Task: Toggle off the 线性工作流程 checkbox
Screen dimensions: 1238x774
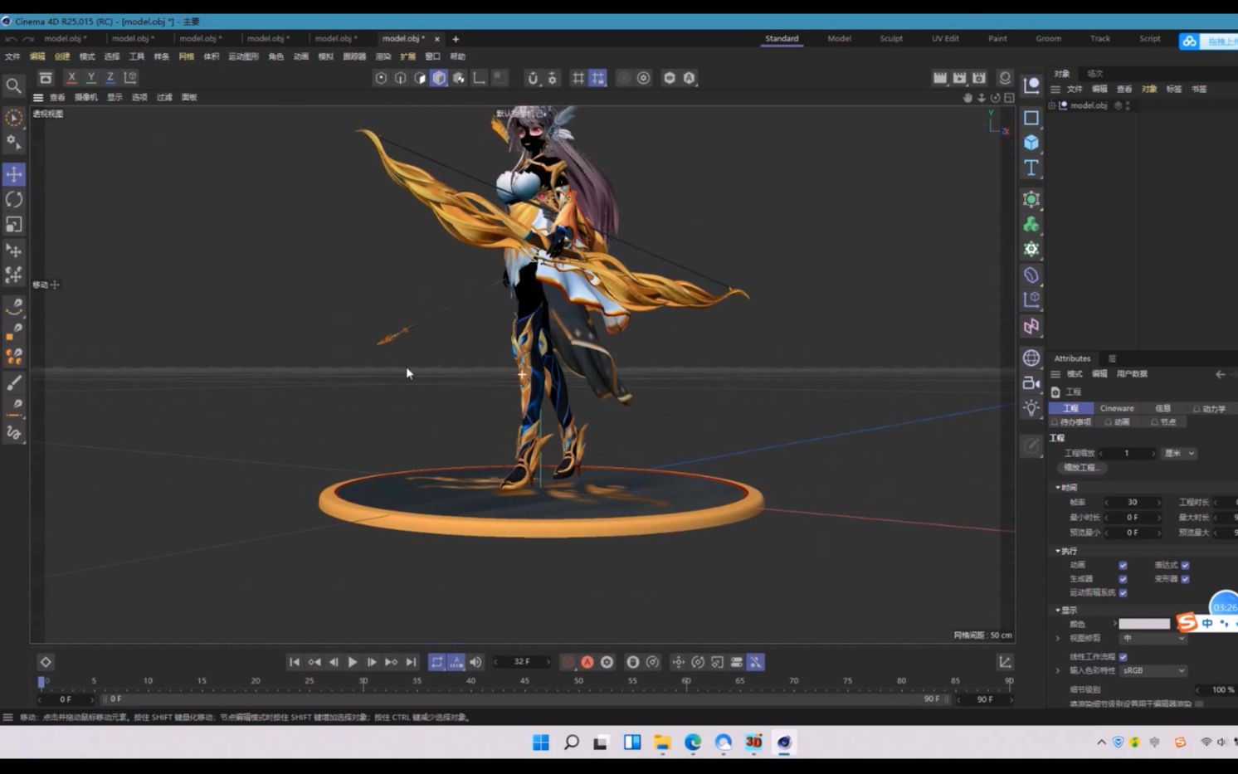Action: [x=1123, y=656]
